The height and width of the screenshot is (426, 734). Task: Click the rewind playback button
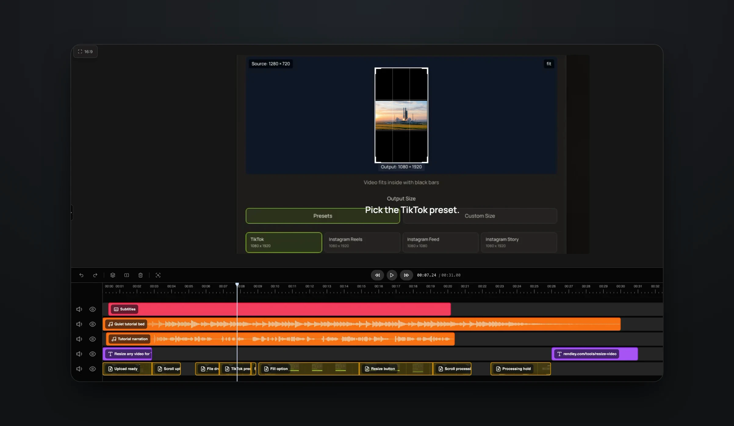click(377, 275)
